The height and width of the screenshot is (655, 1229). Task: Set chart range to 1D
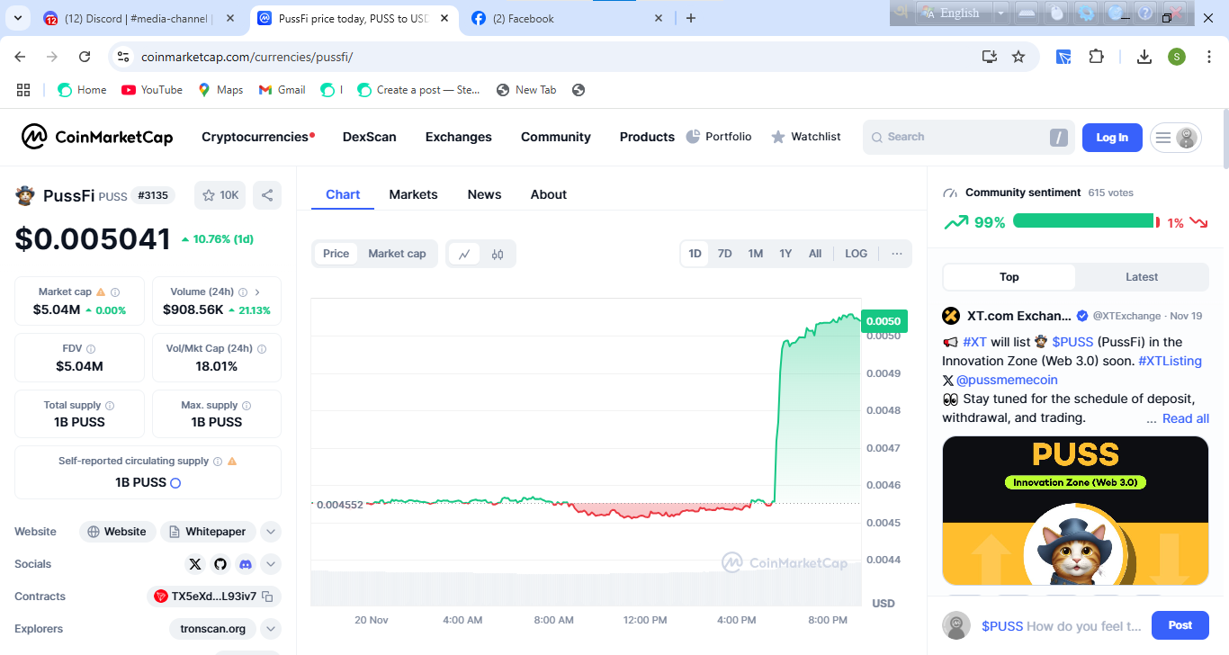coord(695,254)
